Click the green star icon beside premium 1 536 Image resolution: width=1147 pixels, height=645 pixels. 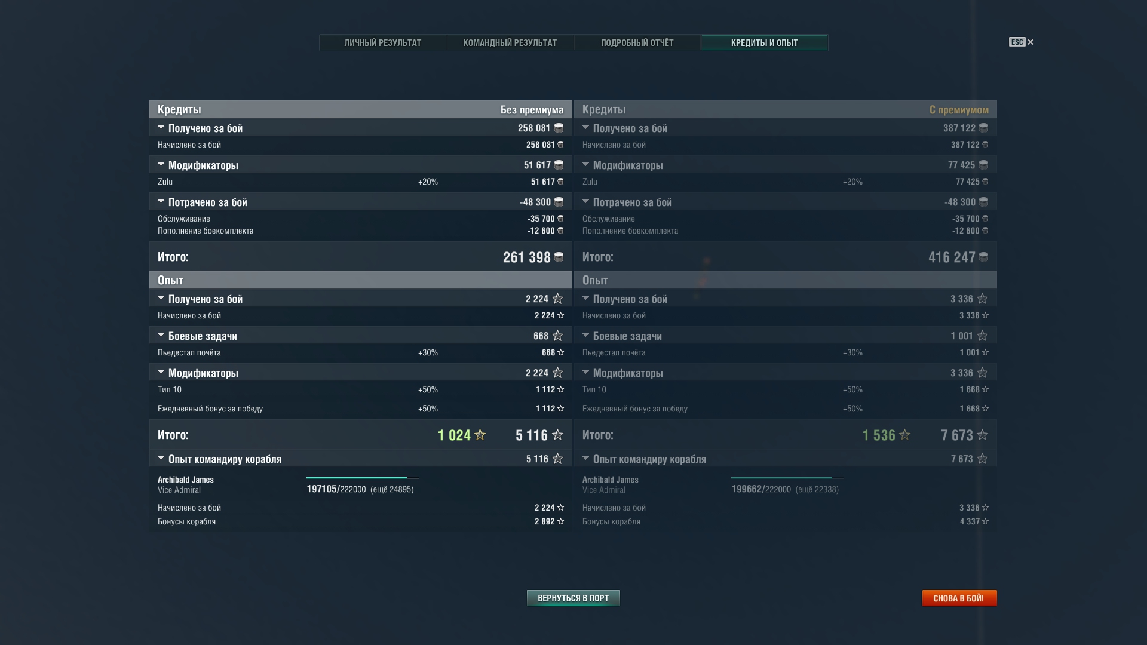tap(904, 435)
